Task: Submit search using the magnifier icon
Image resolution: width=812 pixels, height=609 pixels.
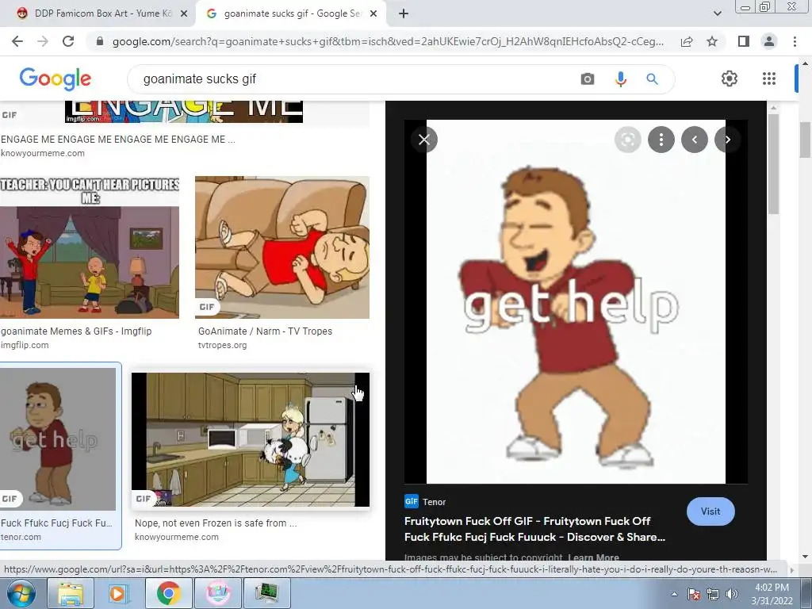Action: tap(652, 79)
